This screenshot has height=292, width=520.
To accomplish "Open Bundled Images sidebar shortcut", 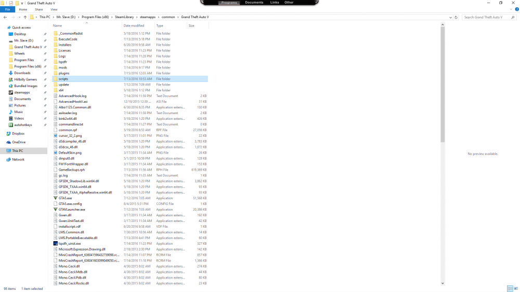I will 25,86.
